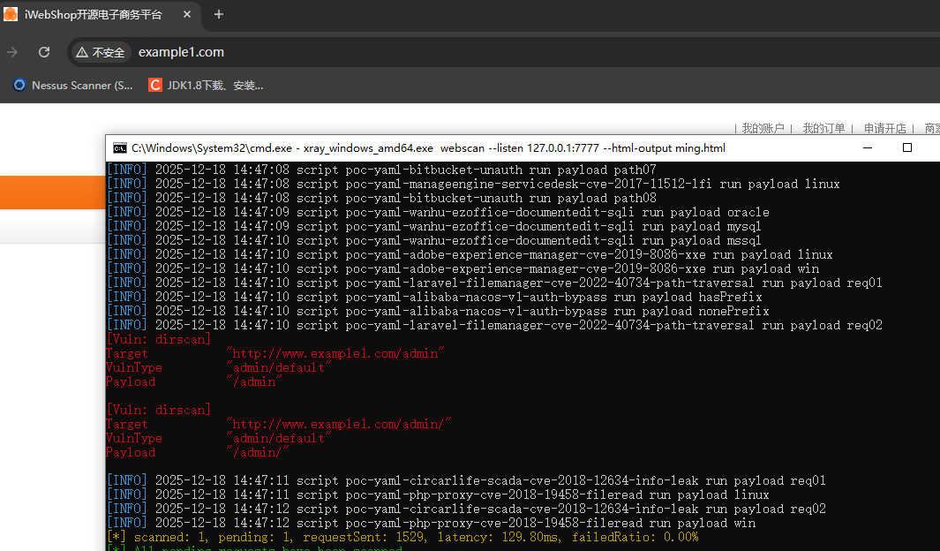Open a new browser tab
The height and width of the screenshot is (551, 940).
[219, 14]
